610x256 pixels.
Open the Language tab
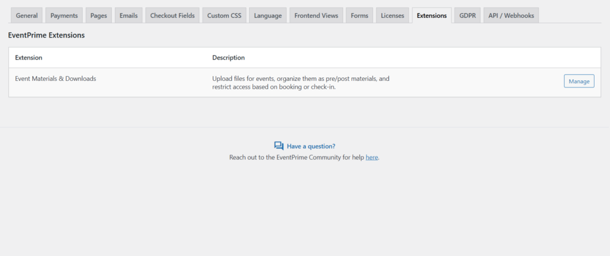[267, 15]
